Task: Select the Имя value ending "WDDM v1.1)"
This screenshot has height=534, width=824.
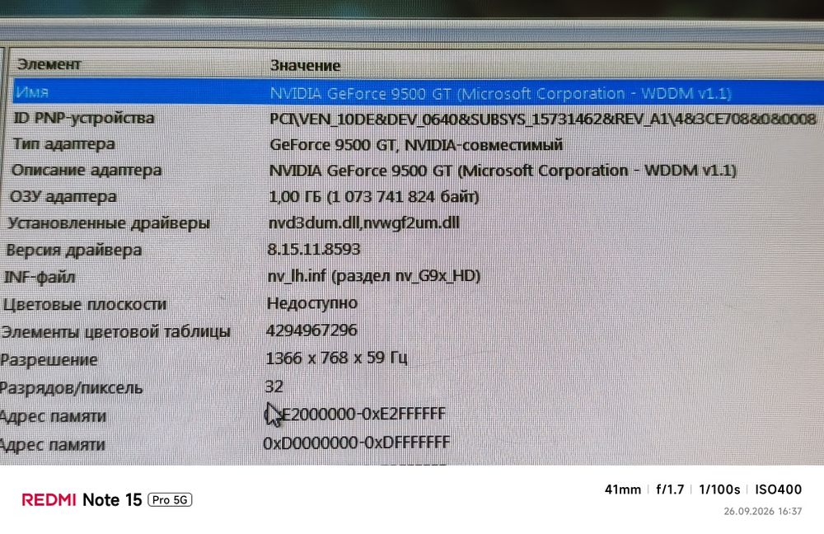Action: (500, 94)
